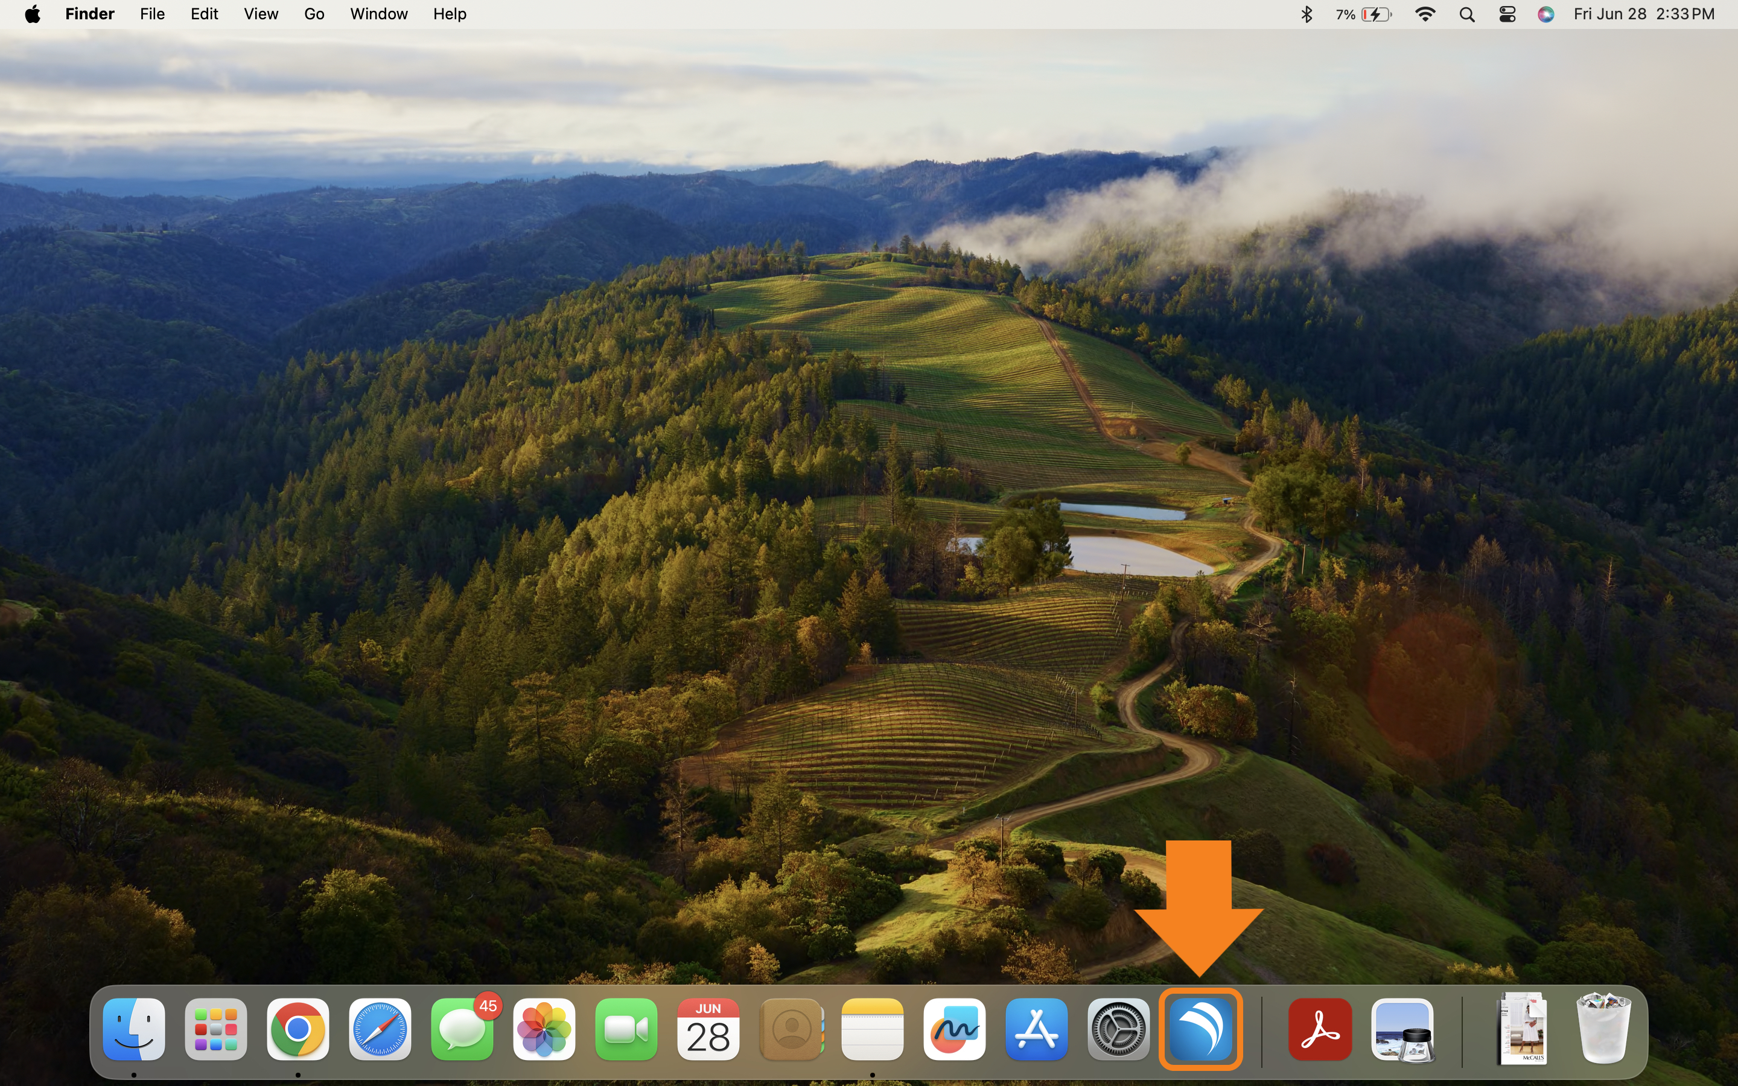Launch System Preferences settings
The image size is (1738, 1086).
[x=1118, y=1029]
